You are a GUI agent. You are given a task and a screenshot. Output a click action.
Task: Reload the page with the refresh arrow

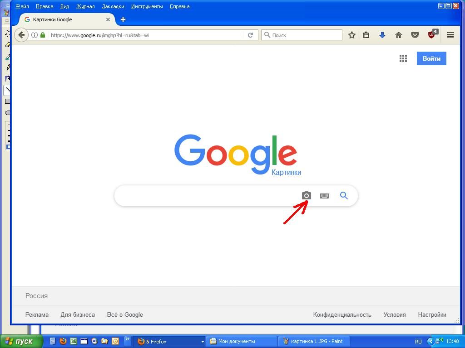click(x=250, y=35)
